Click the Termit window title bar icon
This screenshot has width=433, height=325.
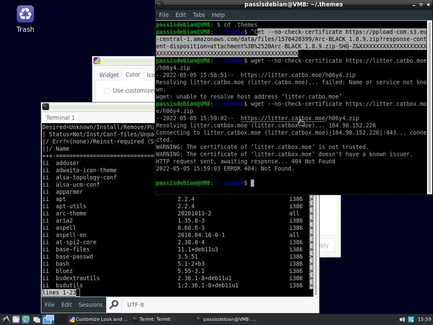[x=46, y=106]
